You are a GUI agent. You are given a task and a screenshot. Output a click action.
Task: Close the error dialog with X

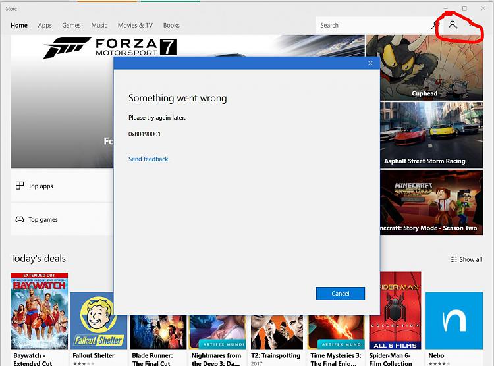(x=370, y=63)
